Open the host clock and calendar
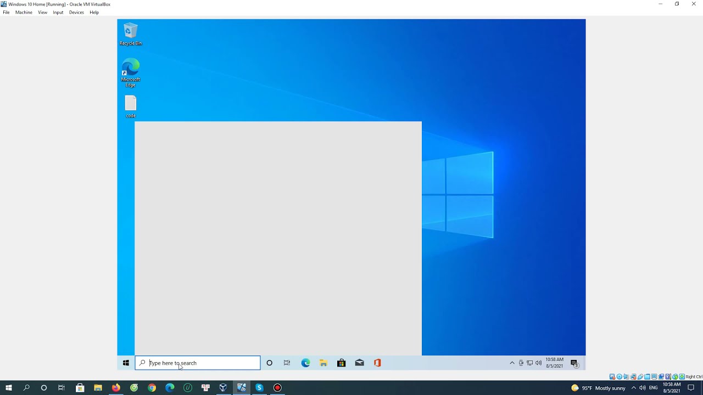This screenshot has height=395, width=703. pos(672,388)
